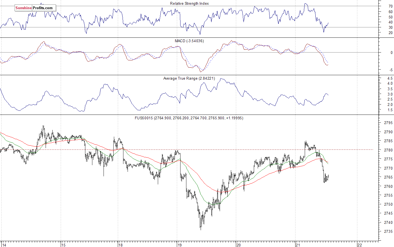Click the SunshineProfits.com logo
This screenshot has width=394, height=247.
[x=35, y=8]
